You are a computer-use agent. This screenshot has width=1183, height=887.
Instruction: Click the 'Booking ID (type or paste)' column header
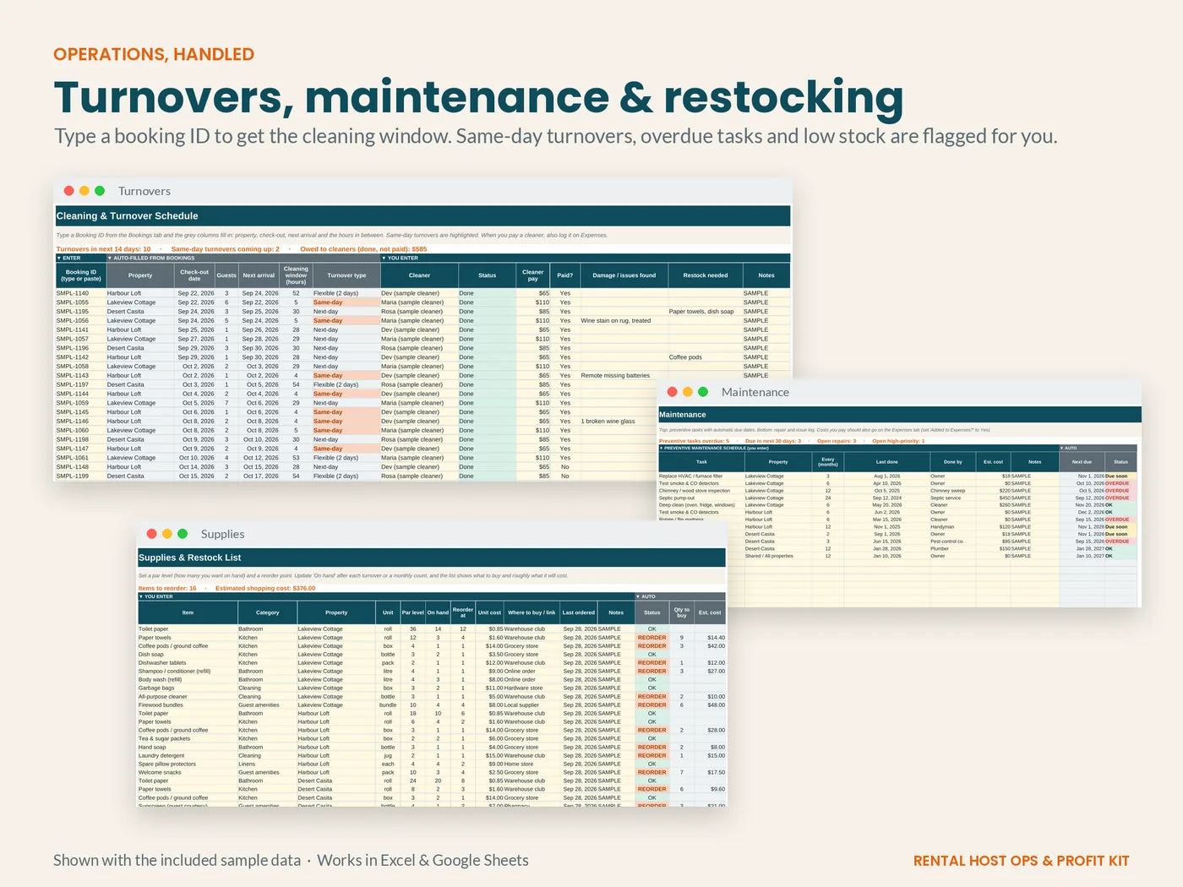pos(81,275)
